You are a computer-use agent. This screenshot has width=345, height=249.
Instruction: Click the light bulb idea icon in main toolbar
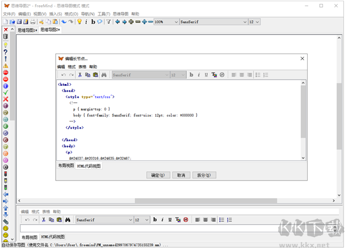click(79, 21)
